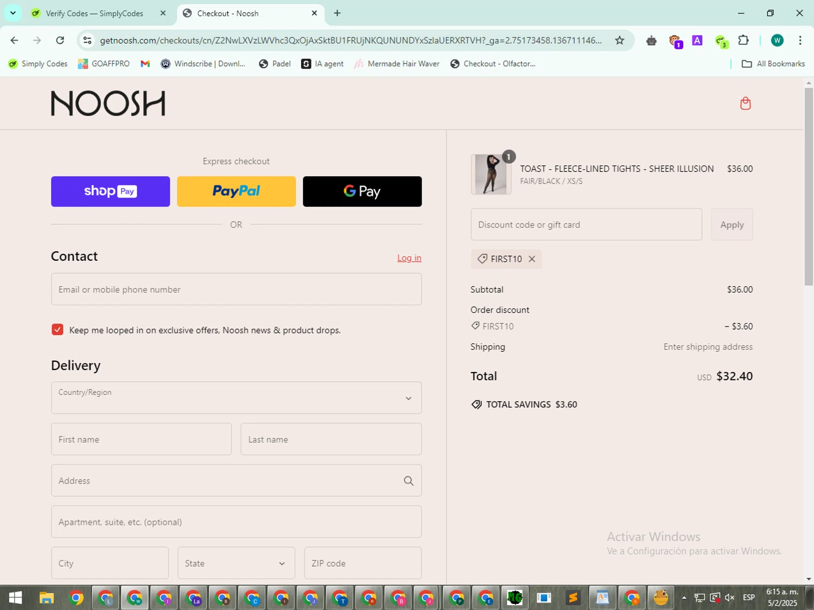
Task: Click the ESP language indicator
Action: coord(748,598)
